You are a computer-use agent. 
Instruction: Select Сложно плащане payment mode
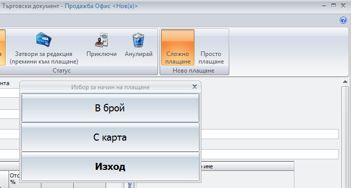pos(178,47)
